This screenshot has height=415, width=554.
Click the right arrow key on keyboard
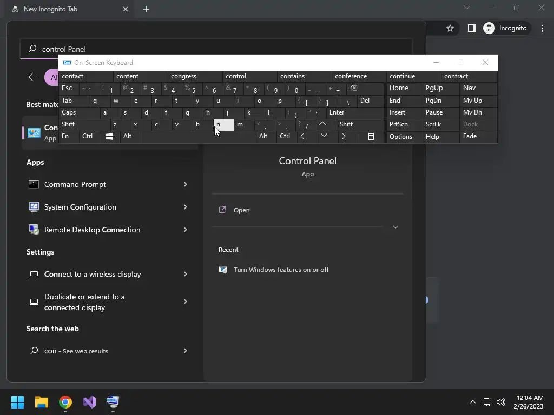344,136
